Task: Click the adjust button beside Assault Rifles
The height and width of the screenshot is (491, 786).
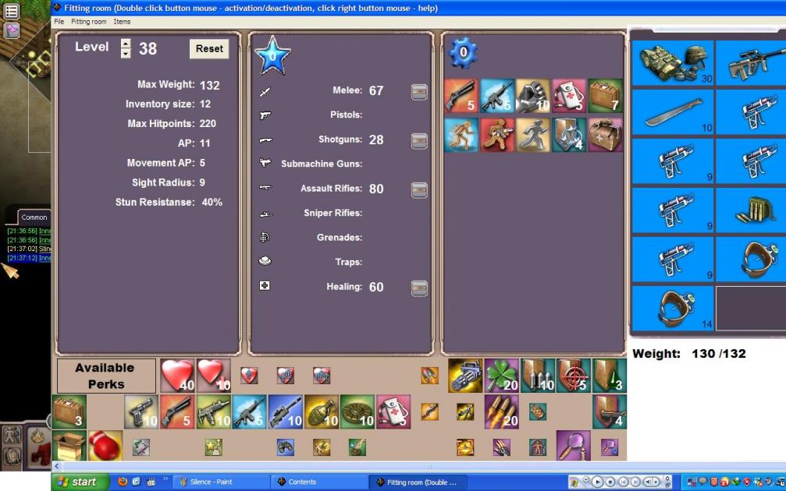Action: click(x=419, y=189)
